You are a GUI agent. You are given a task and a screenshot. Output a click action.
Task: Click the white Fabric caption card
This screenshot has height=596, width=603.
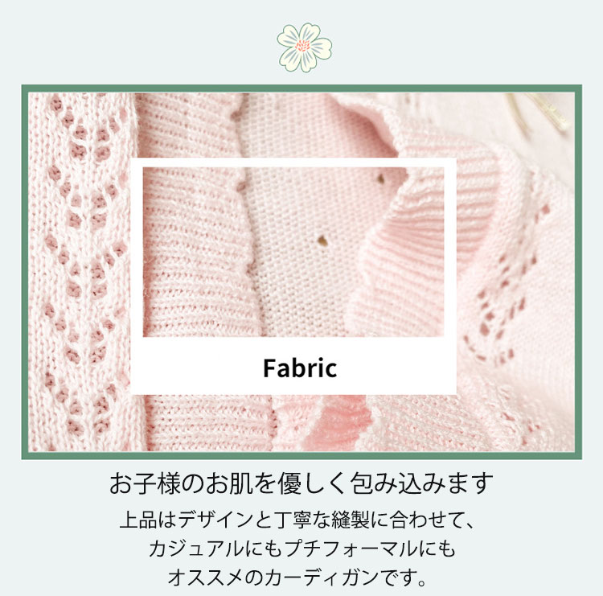[293, 276]
